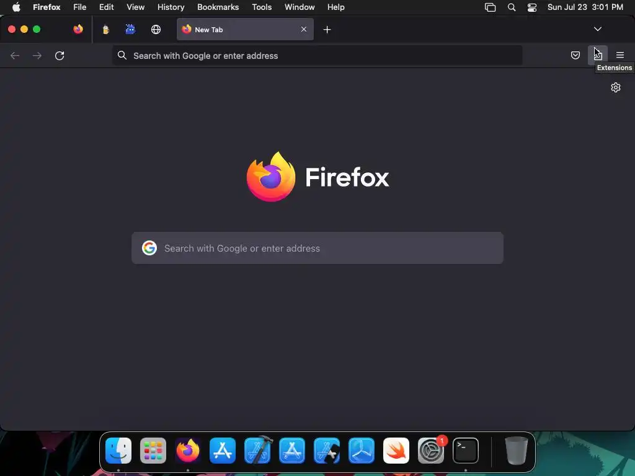The height and width of the screenshot is (476, 635).
Task: Open Control Center in menu bar
Action: pyautogui.click(x=531, y=7)
